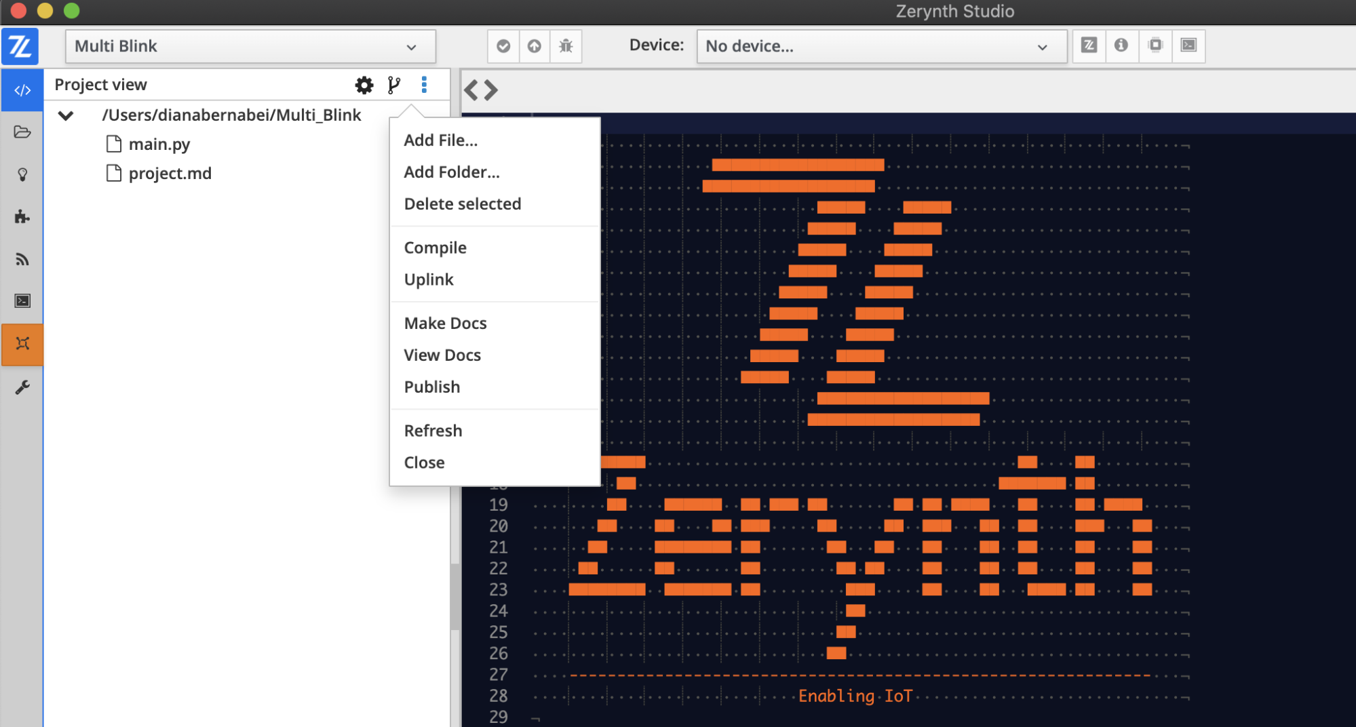Choose Close from project menu
Viewport: 1356px width, 727px height.
click(425, 463)
